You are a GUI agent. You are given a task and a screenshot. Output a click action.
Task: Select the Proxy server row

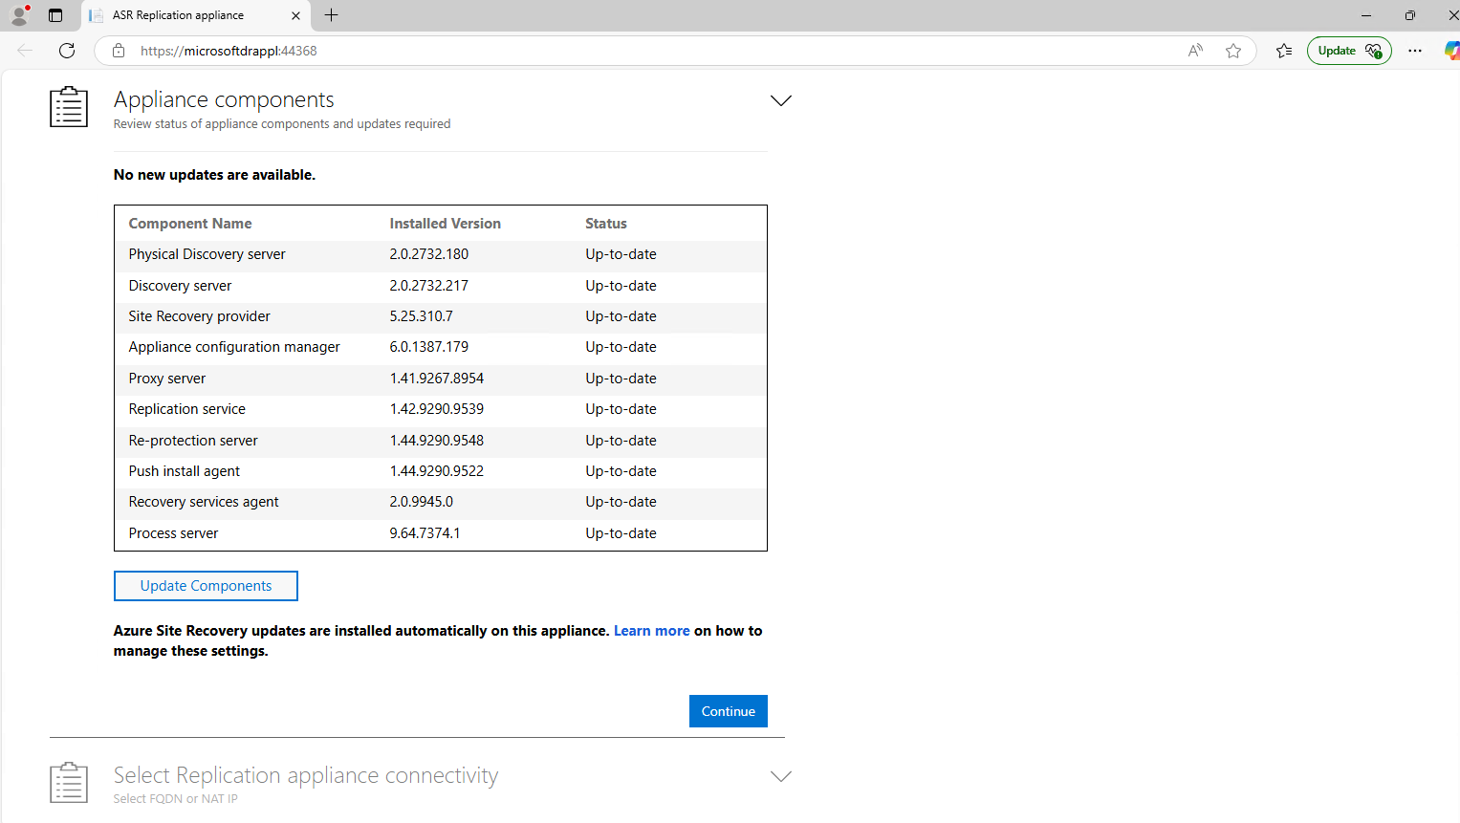[x=441, y=379]
